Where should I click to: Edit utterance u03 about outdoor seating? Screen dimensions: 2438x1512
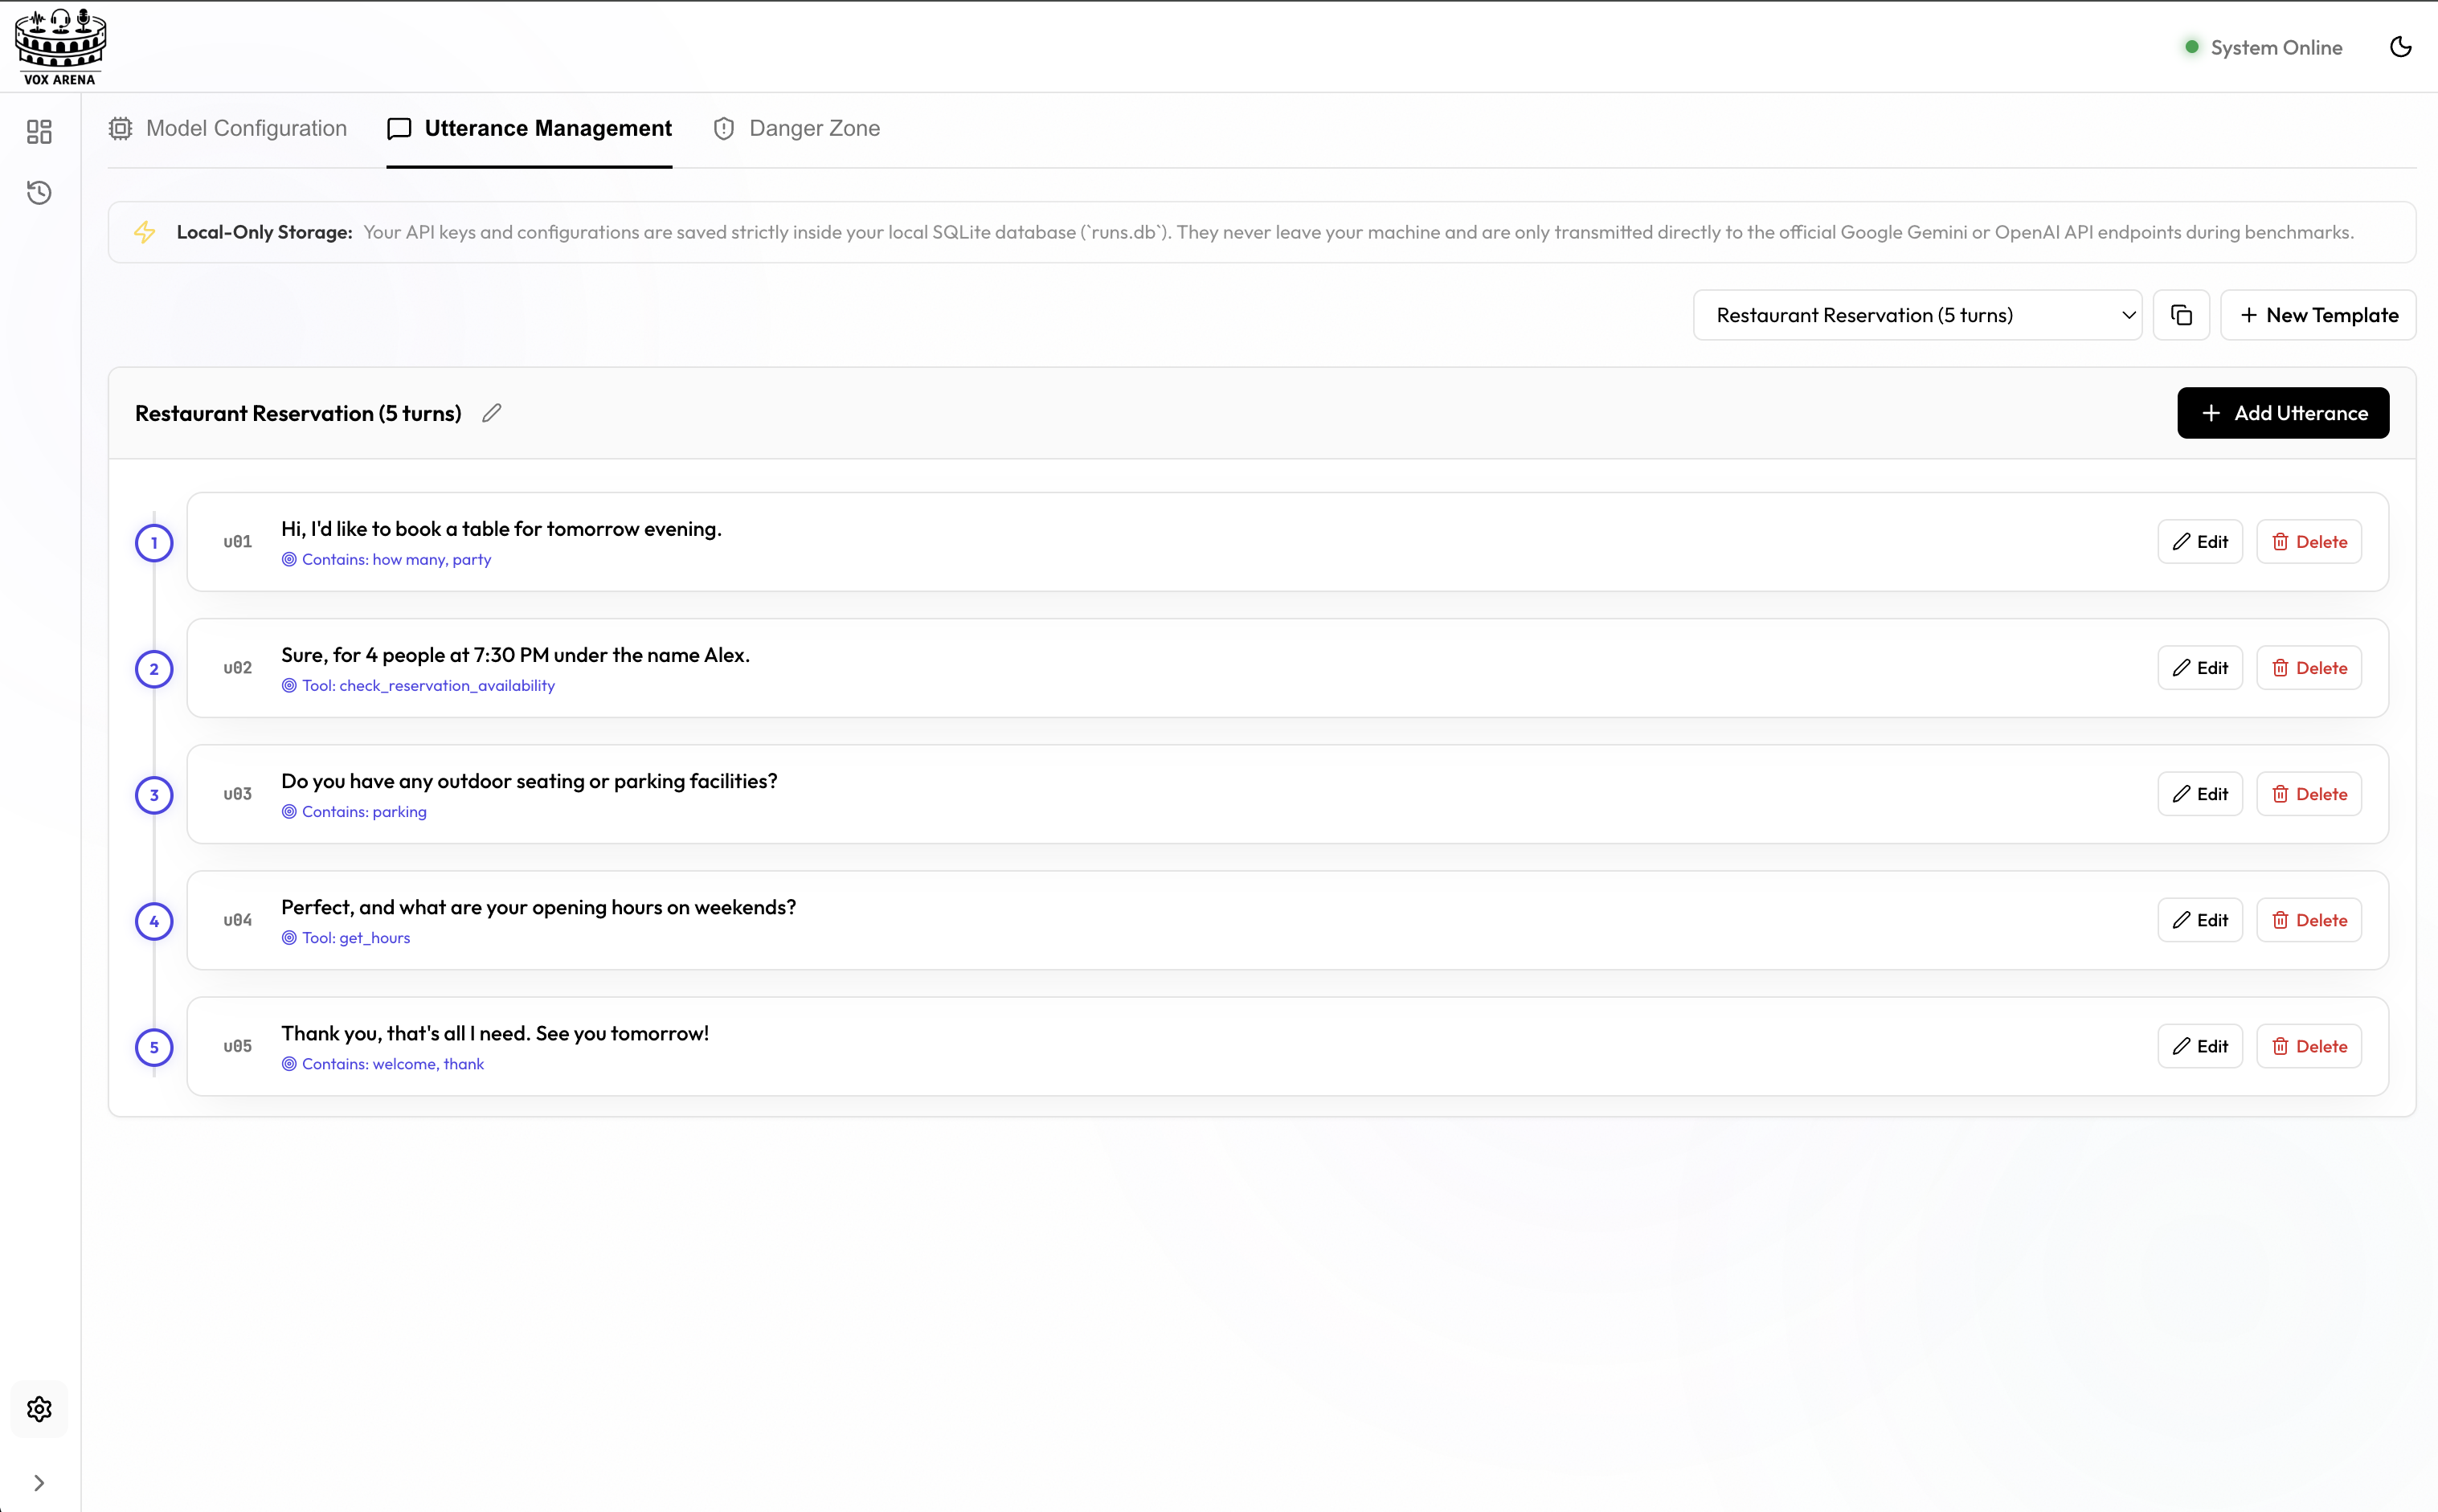click(x=2200, y=794)
